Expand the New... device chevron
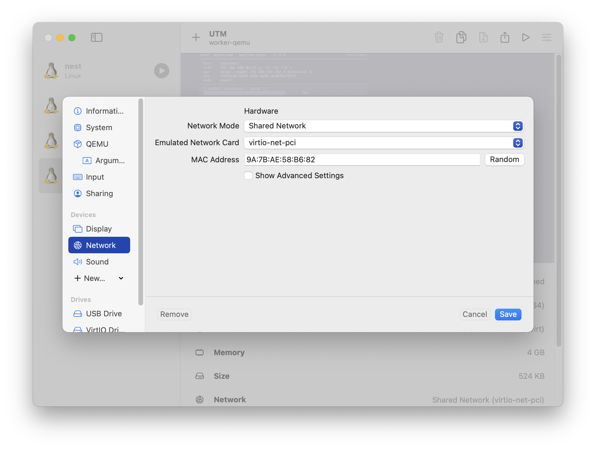Image resolution: width=596 pixels, height=450 pixels. tap(121, 278)
